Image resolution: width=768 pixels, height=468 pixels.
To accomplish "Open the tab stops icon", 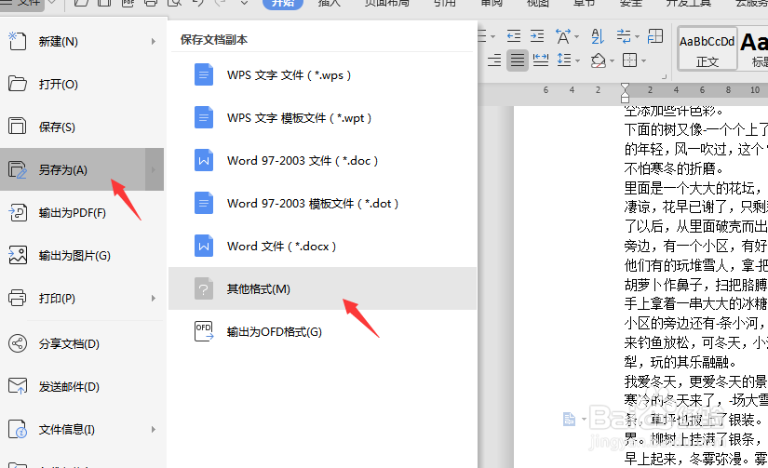I will [654, 35].
